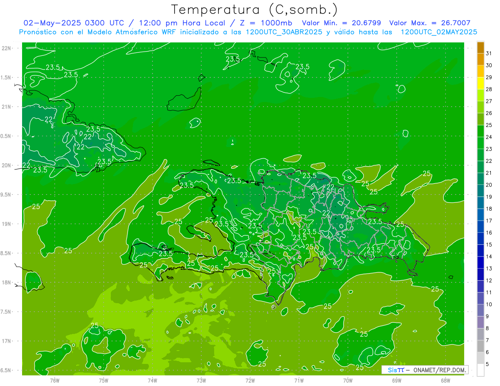This screenshot has width=500, height=386.
Task: Click the '69W' longitude axis label
Action: point(397,380)
